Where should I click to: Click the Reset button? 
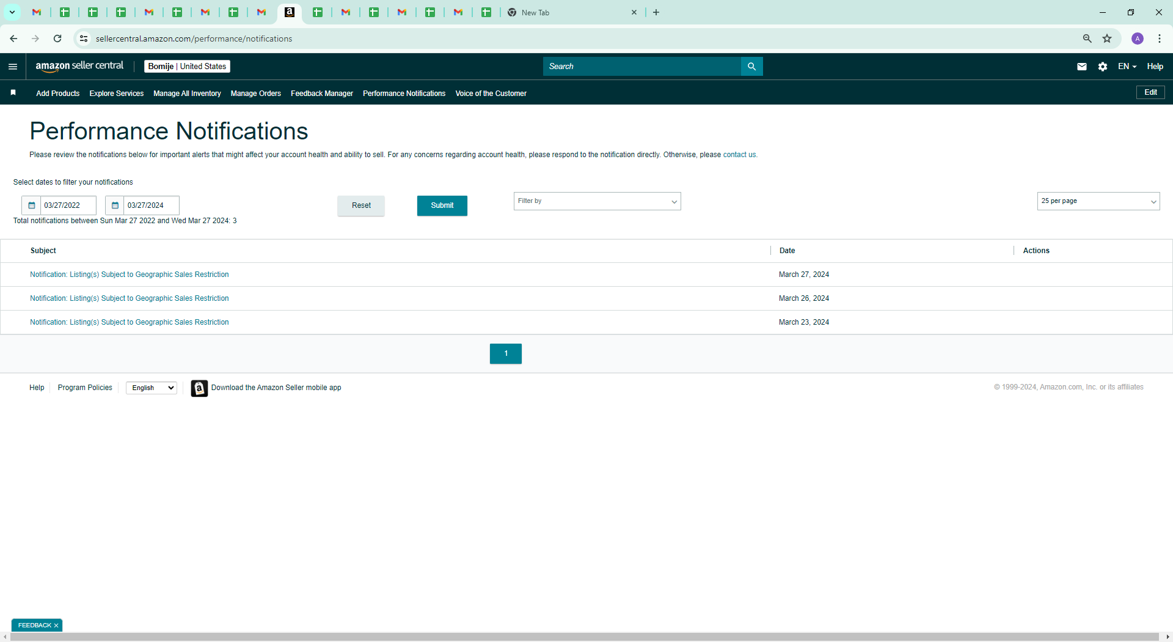pos(361,205)
